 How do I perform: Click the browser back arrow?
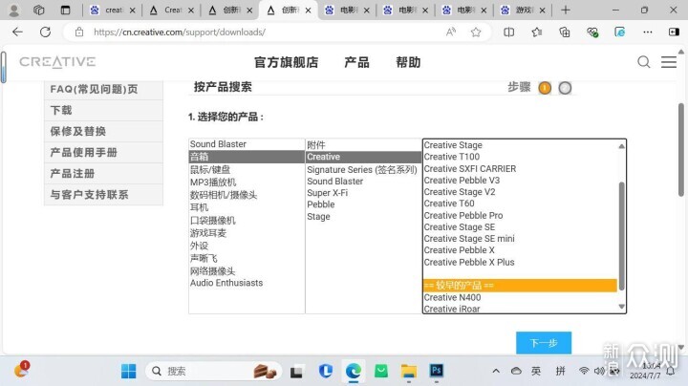pyautogui.click(x=17, y=32)
